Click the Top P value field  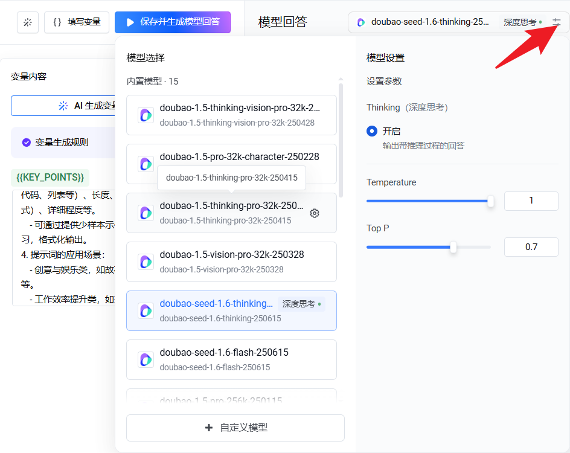tap(531, 247)
